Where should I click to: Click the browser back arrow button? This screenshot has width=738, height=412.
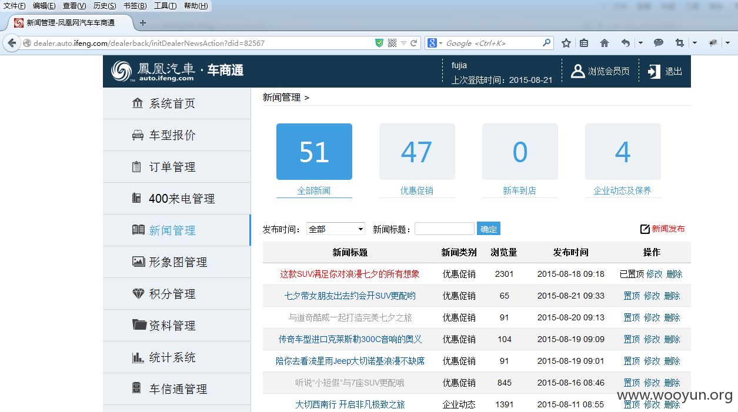(x=12, y=43)
